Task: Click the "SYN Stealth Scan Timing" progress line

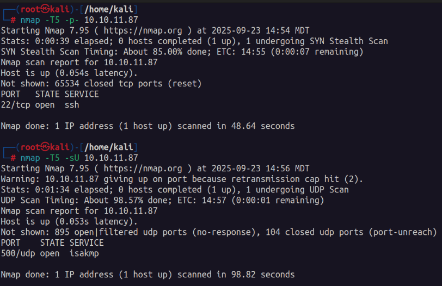Action: coord(182,52)
